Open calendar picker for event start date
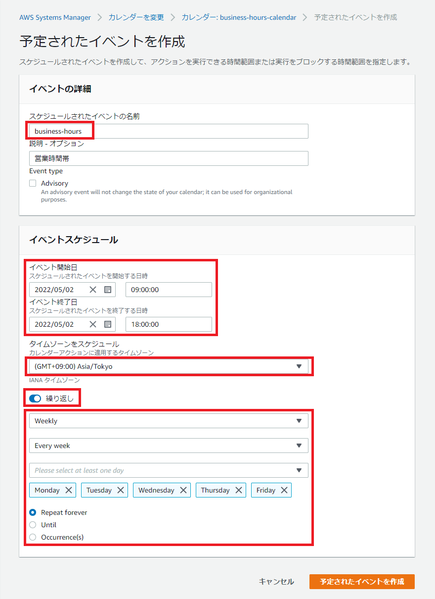This screenshot has height=599, width=435. click(108, 290)
